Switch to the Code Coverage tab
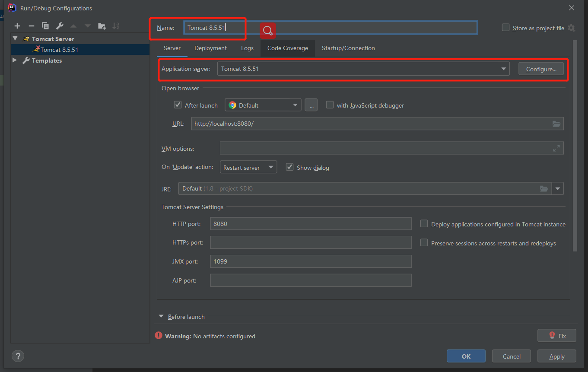The height and width of the screenshot is (372, 588). 288,48
